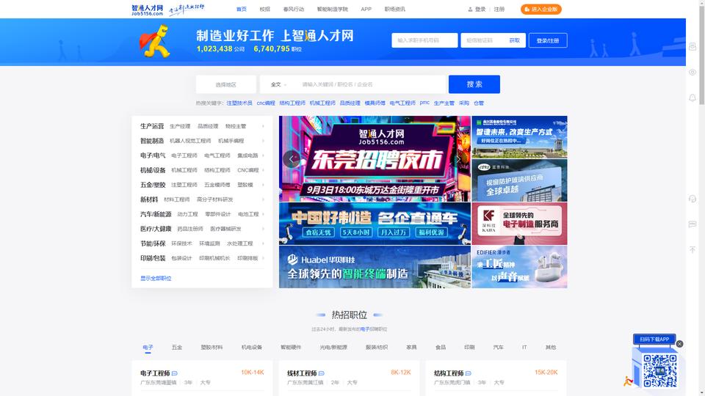Viewport: 705px width, 396px height.
Task: Open the 选择地区 region selector
Action: pos(225,84)
